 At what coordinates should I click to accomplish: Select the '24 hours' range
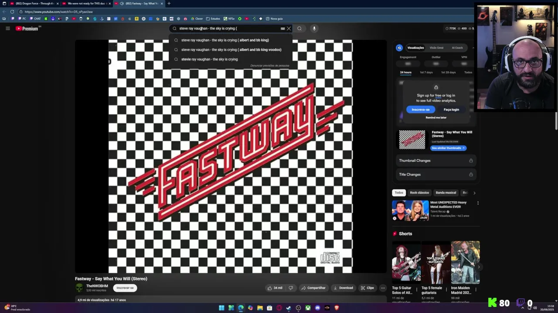pyautogui.click(x=405, y=73)
